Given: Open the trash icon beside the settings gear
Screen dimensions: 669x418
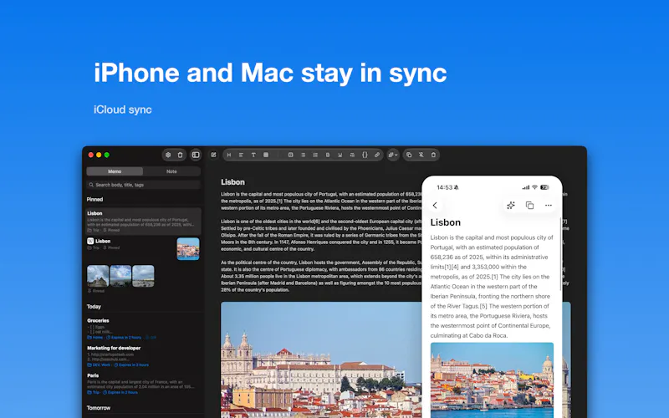Looking at the screenshot, I should [x=180, y=155].
